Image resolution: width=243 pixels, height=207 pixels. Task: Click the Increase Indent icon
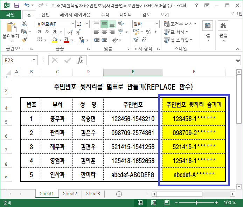coord(104,40)
